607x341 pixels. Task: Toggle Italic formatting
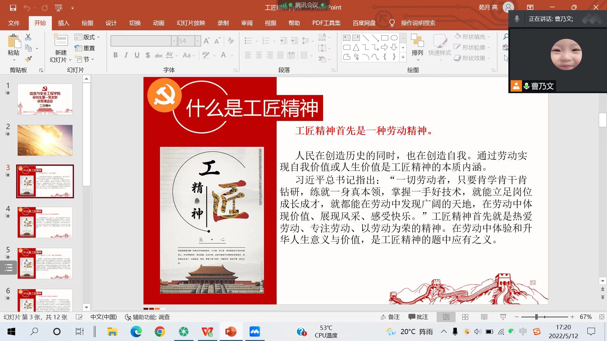pyautogui.click(x=126, y=55)
